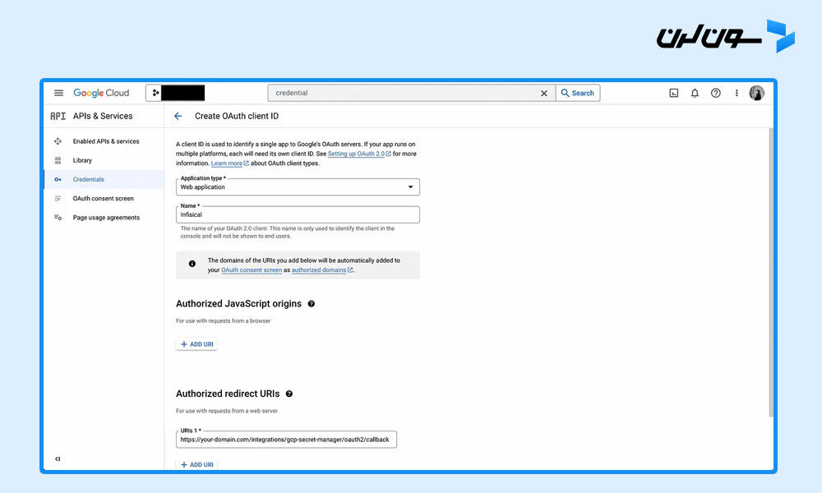Viewport: 822px width, 493px height.
Task: Click the info icon in the domains notice
Action: tap(192, 264)
